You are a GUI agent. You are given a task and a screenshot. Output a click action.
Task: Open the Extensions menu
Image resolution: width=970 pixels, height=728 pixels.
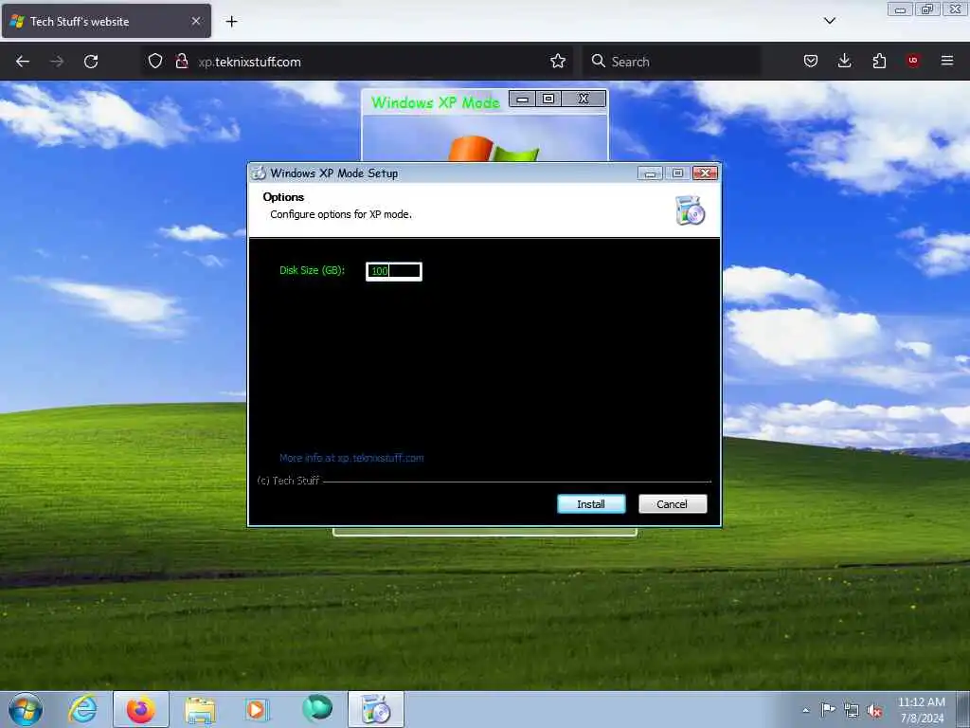tap(879, 62)
